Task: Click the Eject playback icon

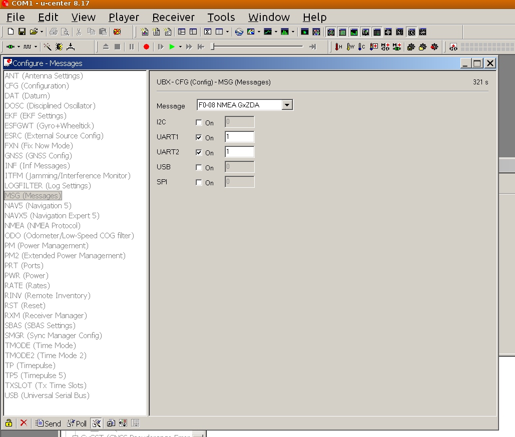Action: coord(106,47)
